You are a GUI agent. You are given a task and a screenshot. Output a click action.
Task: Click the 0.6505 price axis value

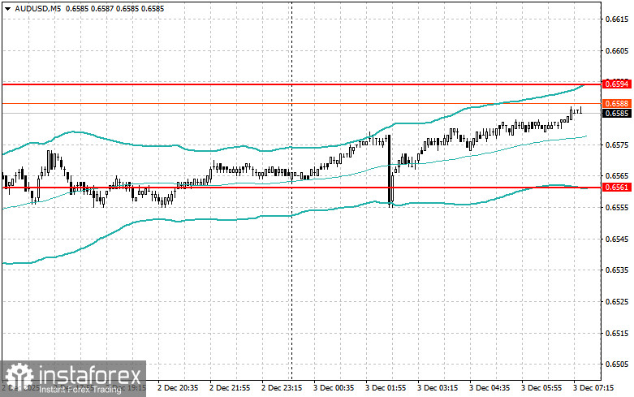click(617, 365)
